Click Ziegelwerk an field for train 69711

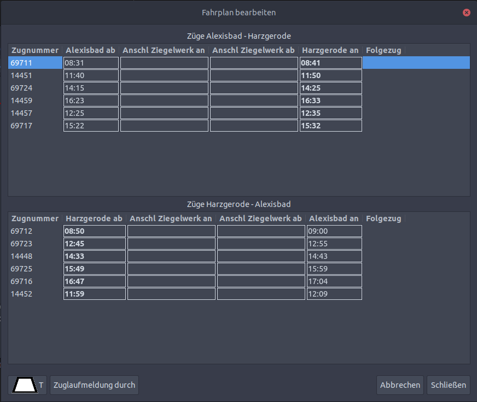[x=164, y=63]
